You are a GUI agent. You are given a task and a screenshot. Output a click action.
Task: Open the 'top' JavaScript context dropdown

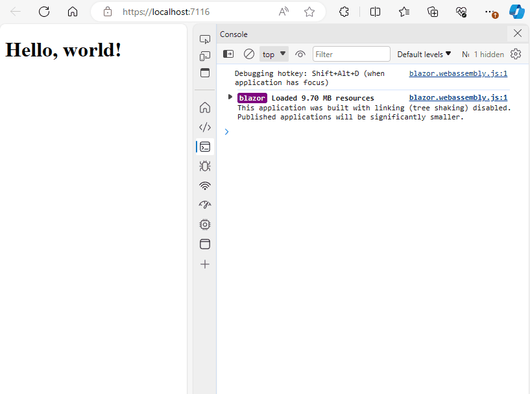point(274,55)
